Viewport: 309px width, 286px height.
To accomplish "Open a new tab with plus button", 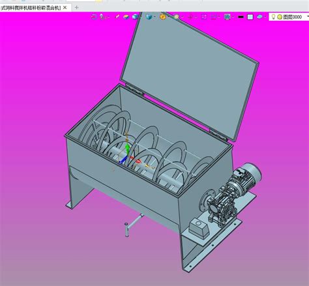I will 76,8.
